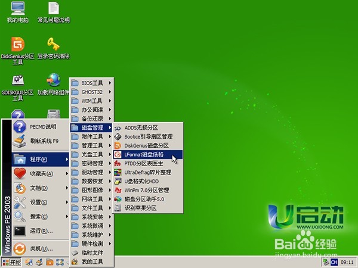Select the 临时文件 drive entry
The image size is (358, 268).
point(91,253)
